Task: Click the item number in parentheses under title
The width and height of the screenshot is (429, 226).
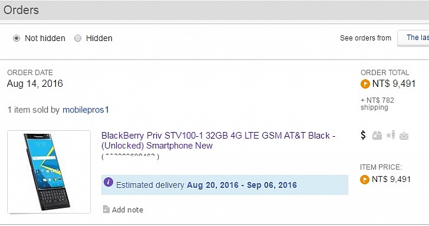Action: coord(130,156)
